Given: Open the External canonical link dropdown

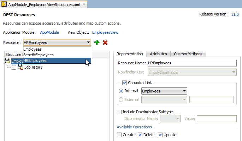Looking at the screenshot, I should pos(164,100).
